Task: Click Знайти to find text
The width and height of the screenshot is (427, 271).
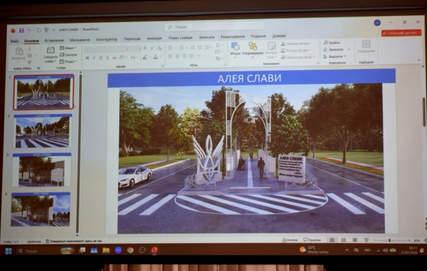Action: click(332, 43)
